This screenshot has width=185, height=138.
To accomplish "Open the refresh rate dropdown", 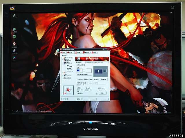I will coord(102,90).
